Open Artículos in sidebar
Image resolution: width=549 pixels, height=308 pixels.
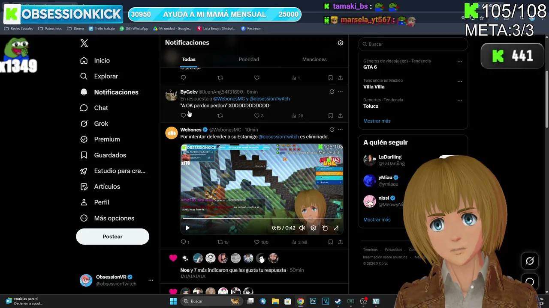coord(100,187)
